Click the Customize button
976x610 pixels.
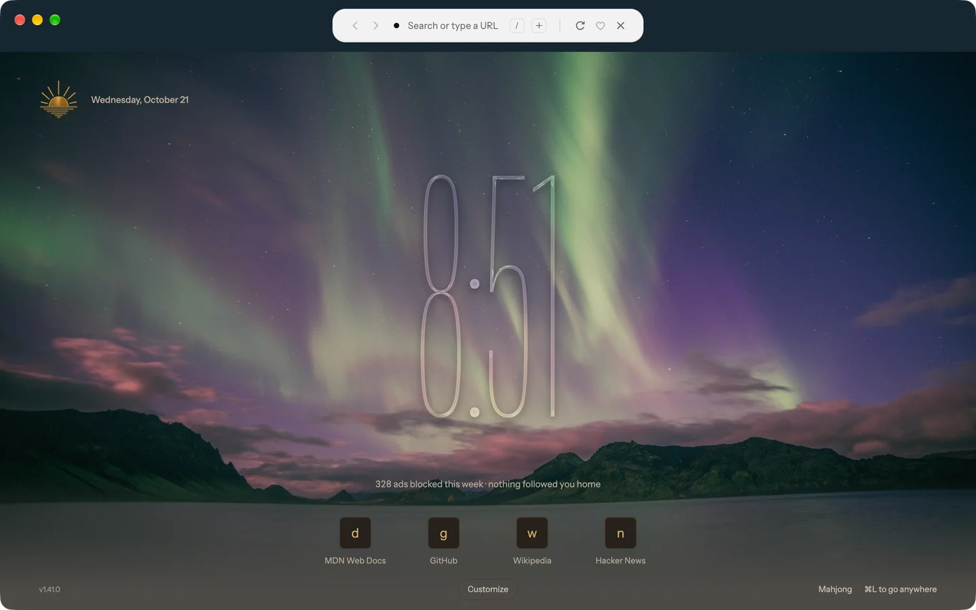[488, 590]
